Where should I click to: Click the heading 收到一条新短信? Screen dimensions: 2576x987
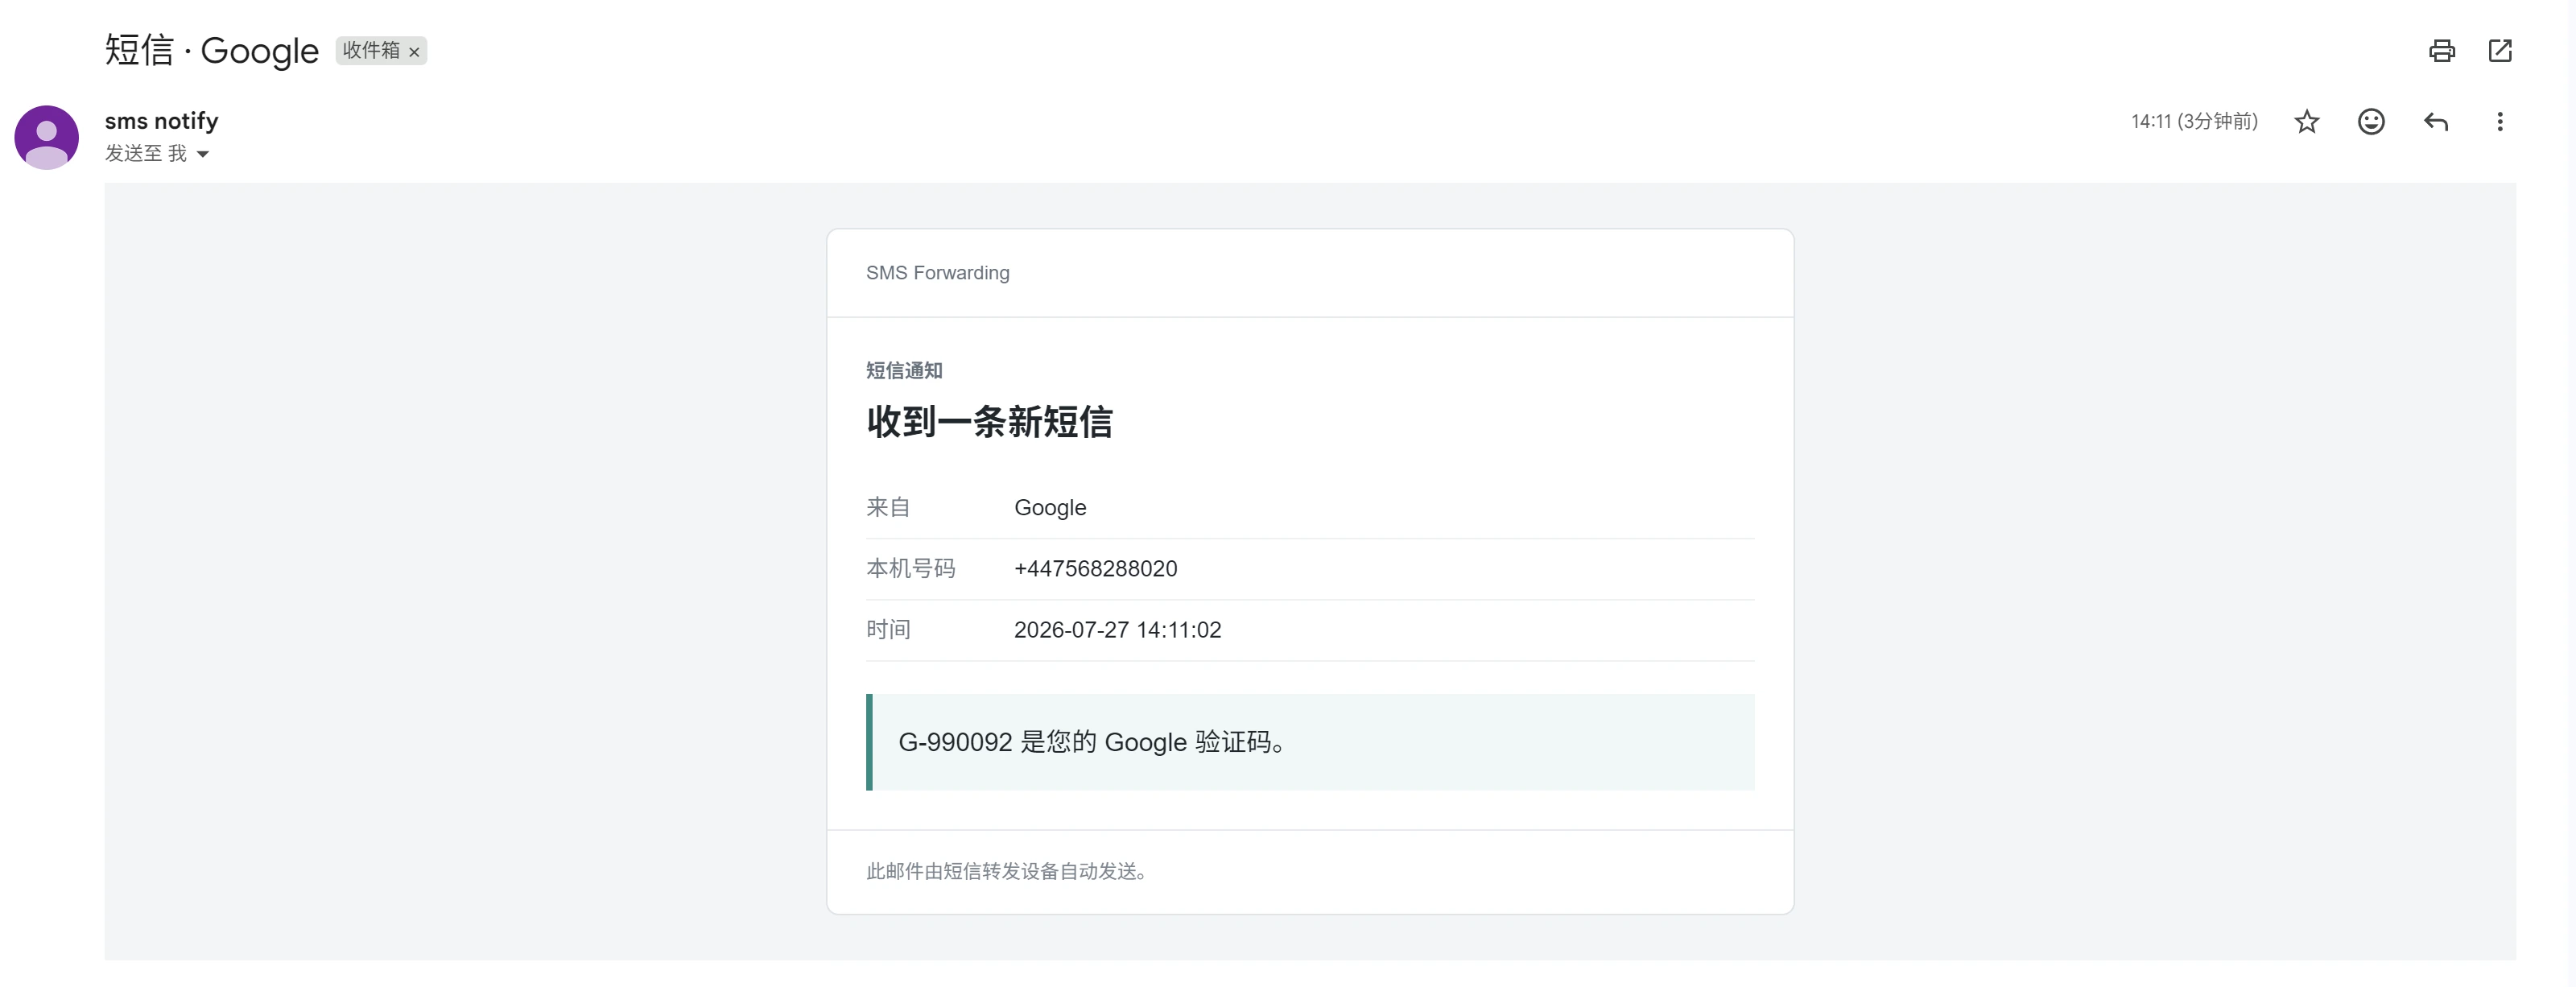click(989, 422)
